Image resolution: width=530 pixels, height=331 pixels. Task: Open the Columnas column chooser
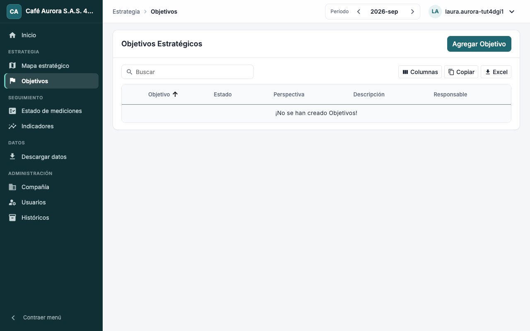pyautogui.click(x=420, y=72)
